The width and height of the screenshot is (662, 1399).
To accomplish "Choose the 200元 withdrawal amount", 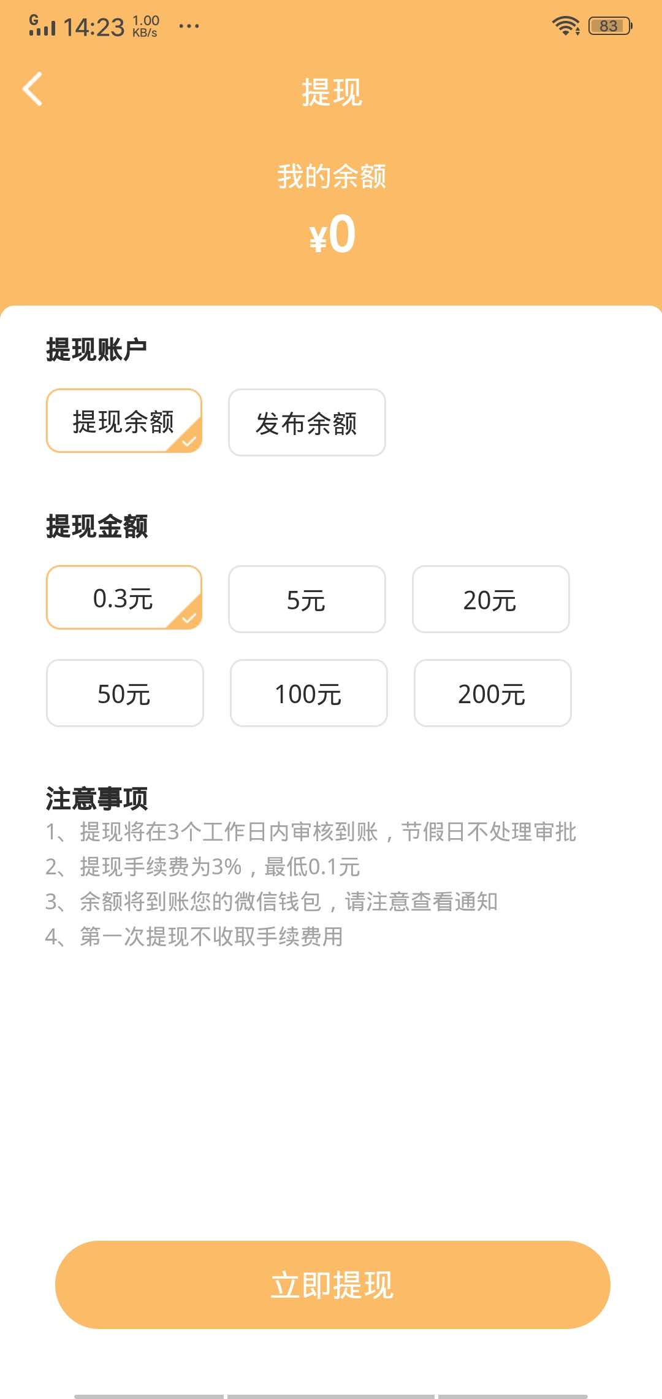I will 493,694.
